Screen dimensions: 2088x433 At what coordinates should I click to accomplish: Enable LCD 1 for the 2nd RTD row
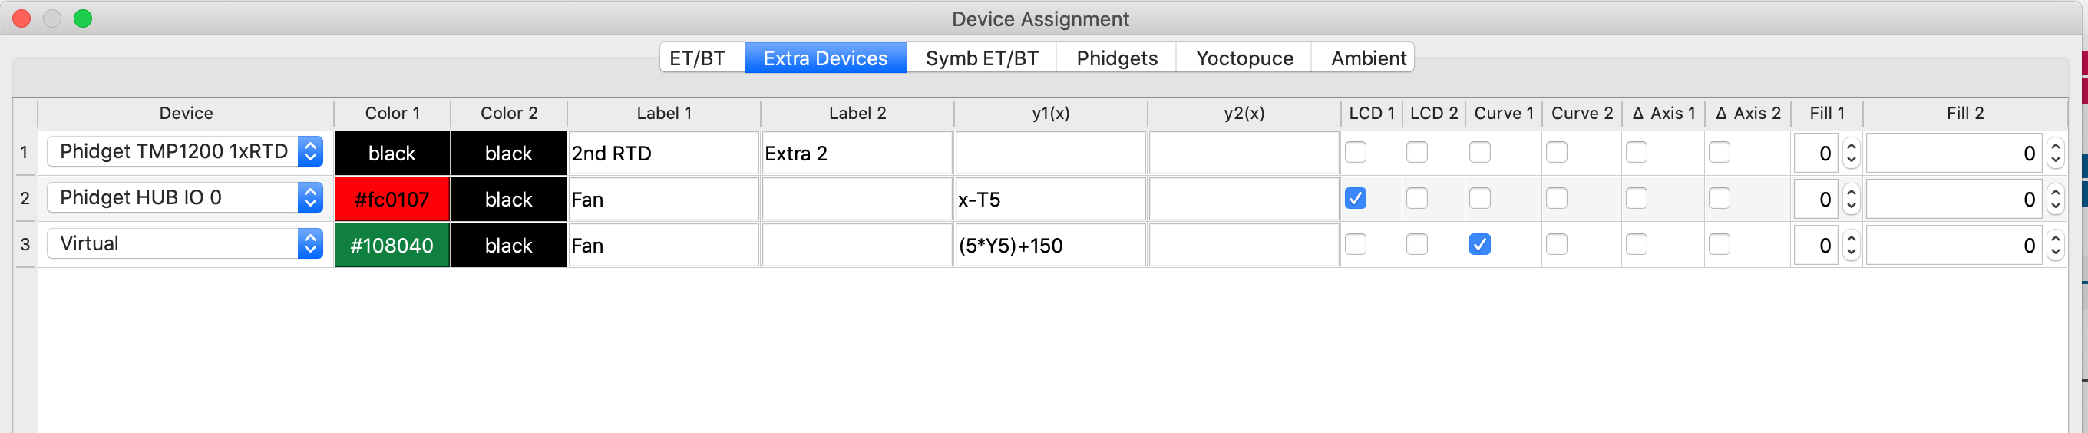tap(1355, 153)
